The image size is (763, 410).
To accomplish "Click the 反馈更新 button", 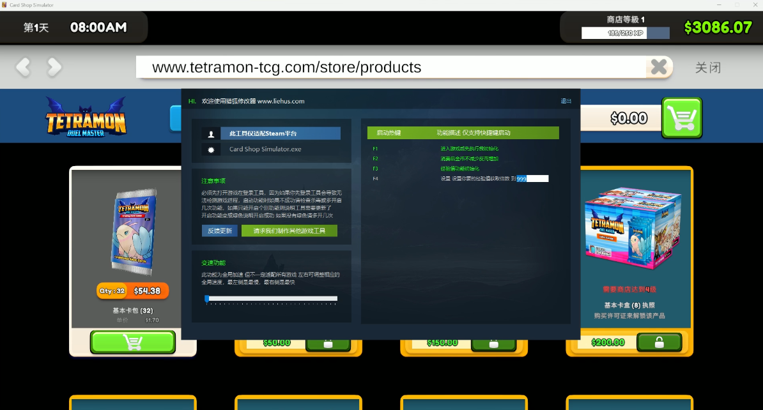I will click(x=219, y=231).
